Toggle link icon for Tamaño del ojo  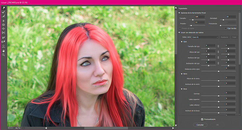click(218, 46)
